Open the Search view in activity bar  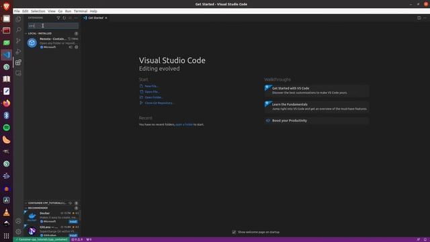tap(18, 30)
